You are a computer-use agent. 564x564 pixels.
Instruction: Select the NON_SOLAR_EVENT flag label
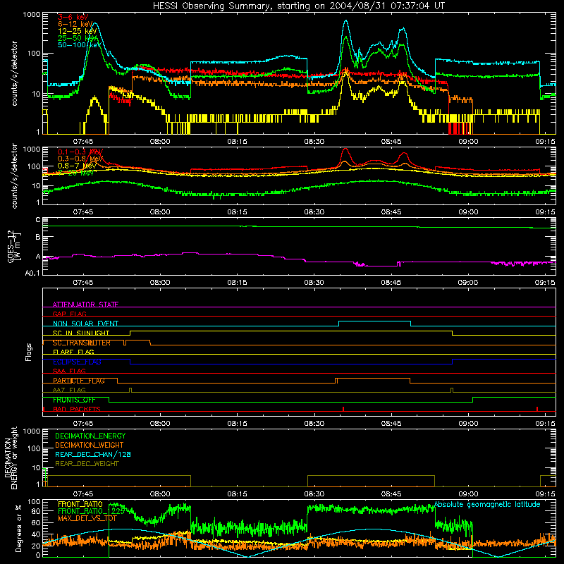[x=85, y=324]
